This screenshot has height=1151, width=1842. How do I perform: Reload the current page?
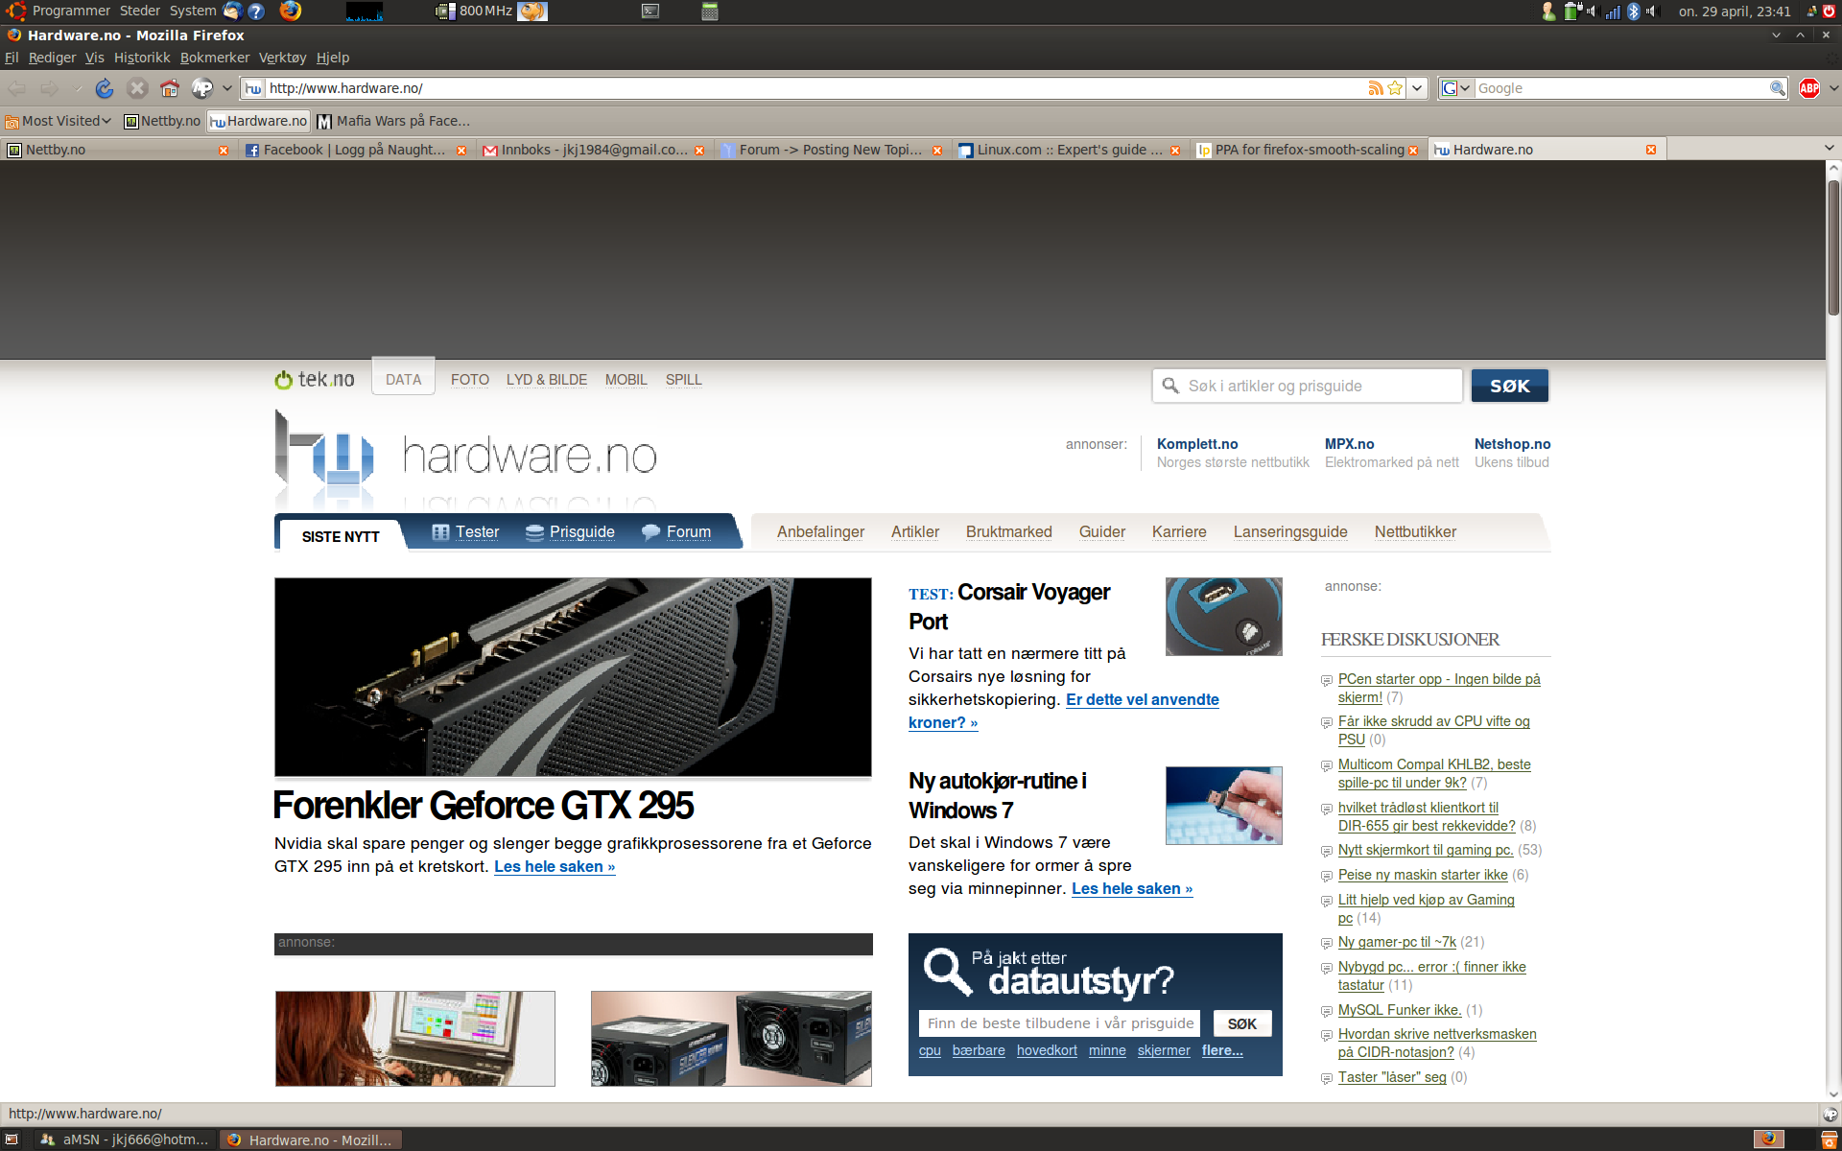coord(105,88)
